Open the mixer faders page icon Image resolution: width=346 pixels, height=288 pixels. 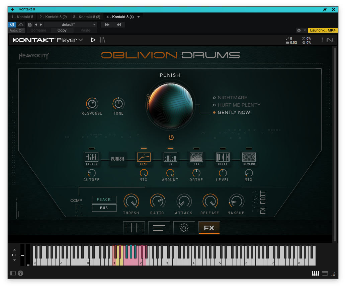tap(134, 228)
